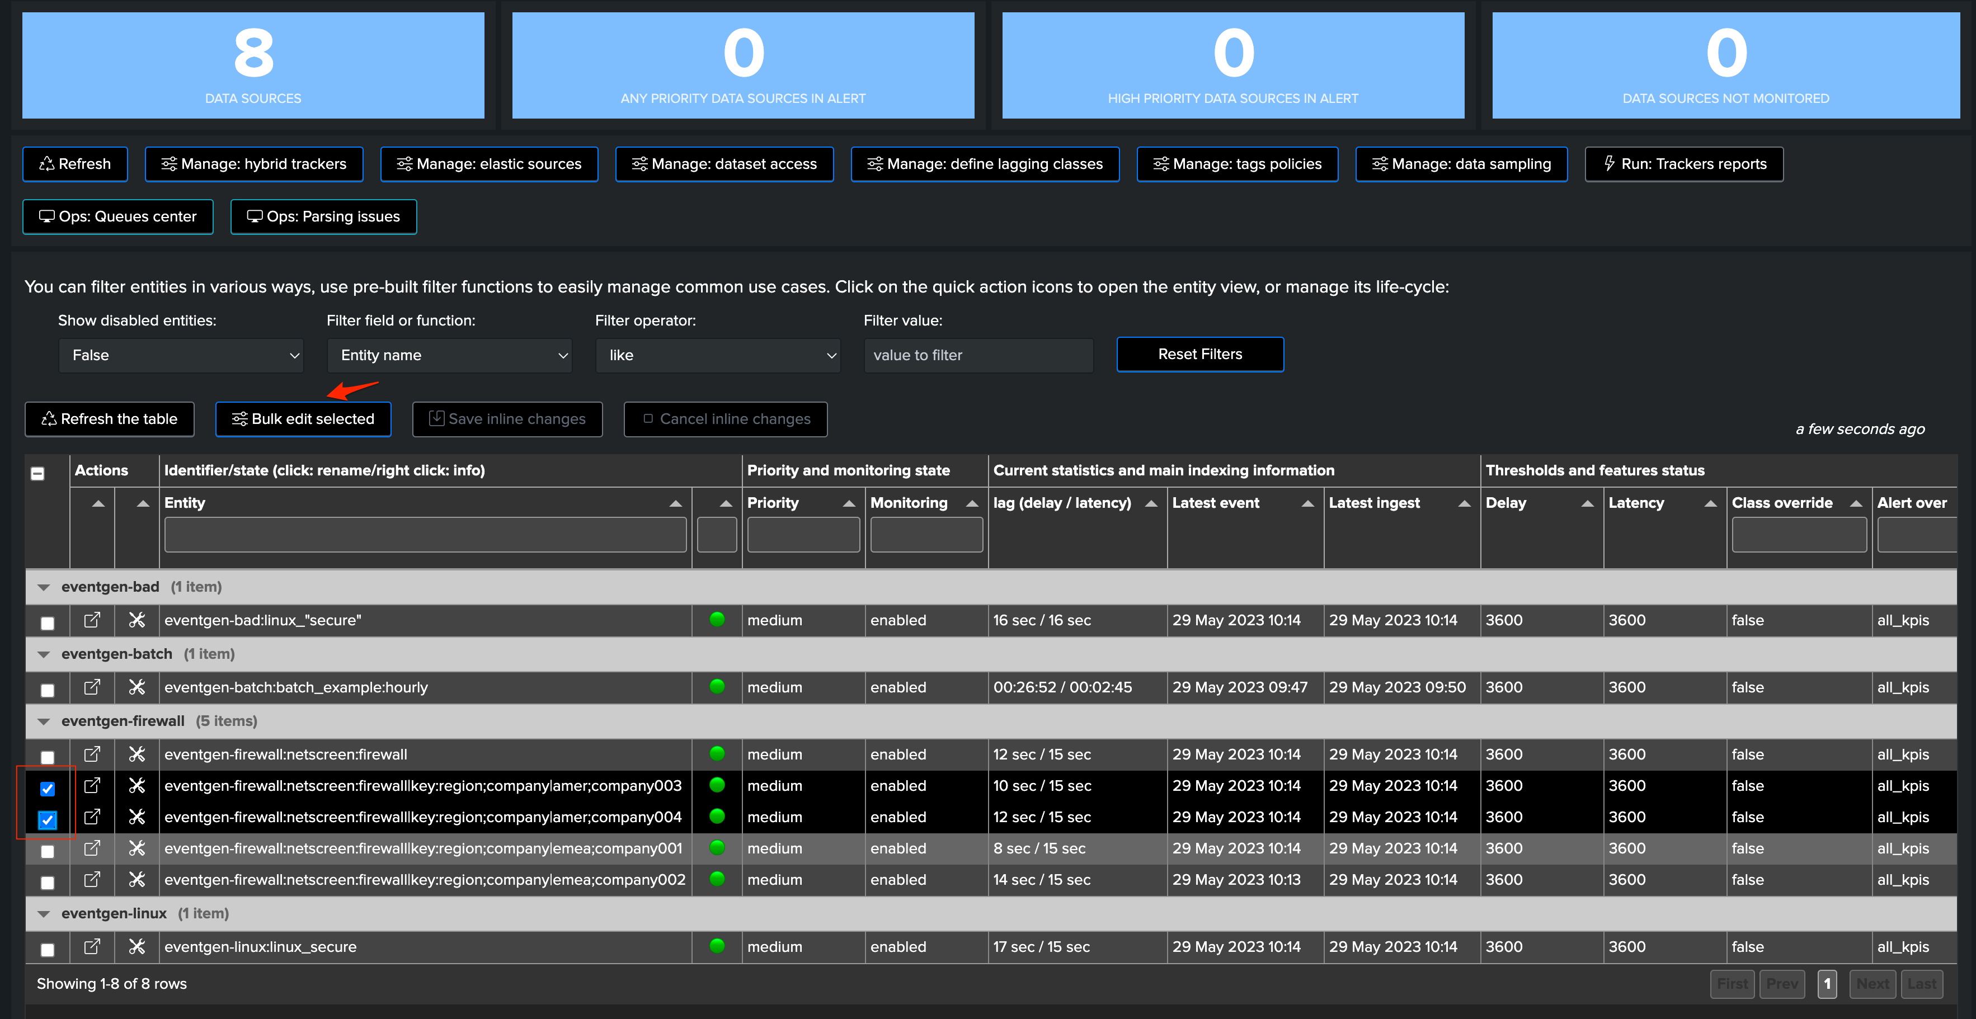The image size is (1976, 1019).
Task: Click in the Filter value input
Action: tap(978, 355)
